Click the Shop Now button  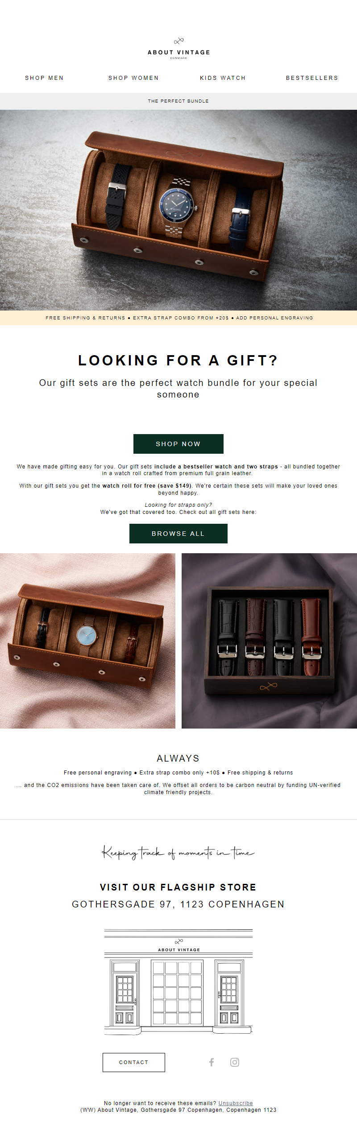[178, 444]
